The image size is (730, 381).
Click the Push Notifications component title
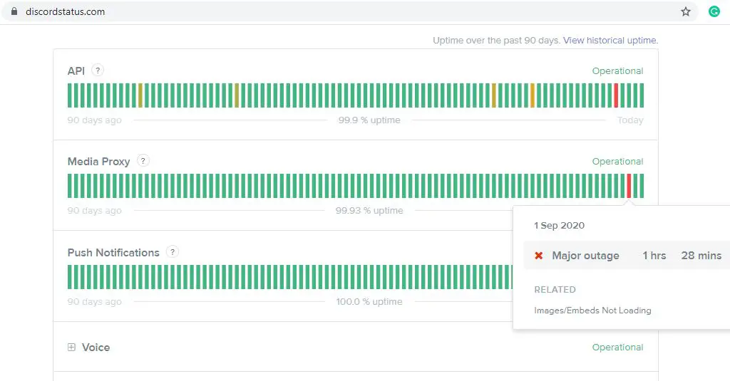pos(113,253)
